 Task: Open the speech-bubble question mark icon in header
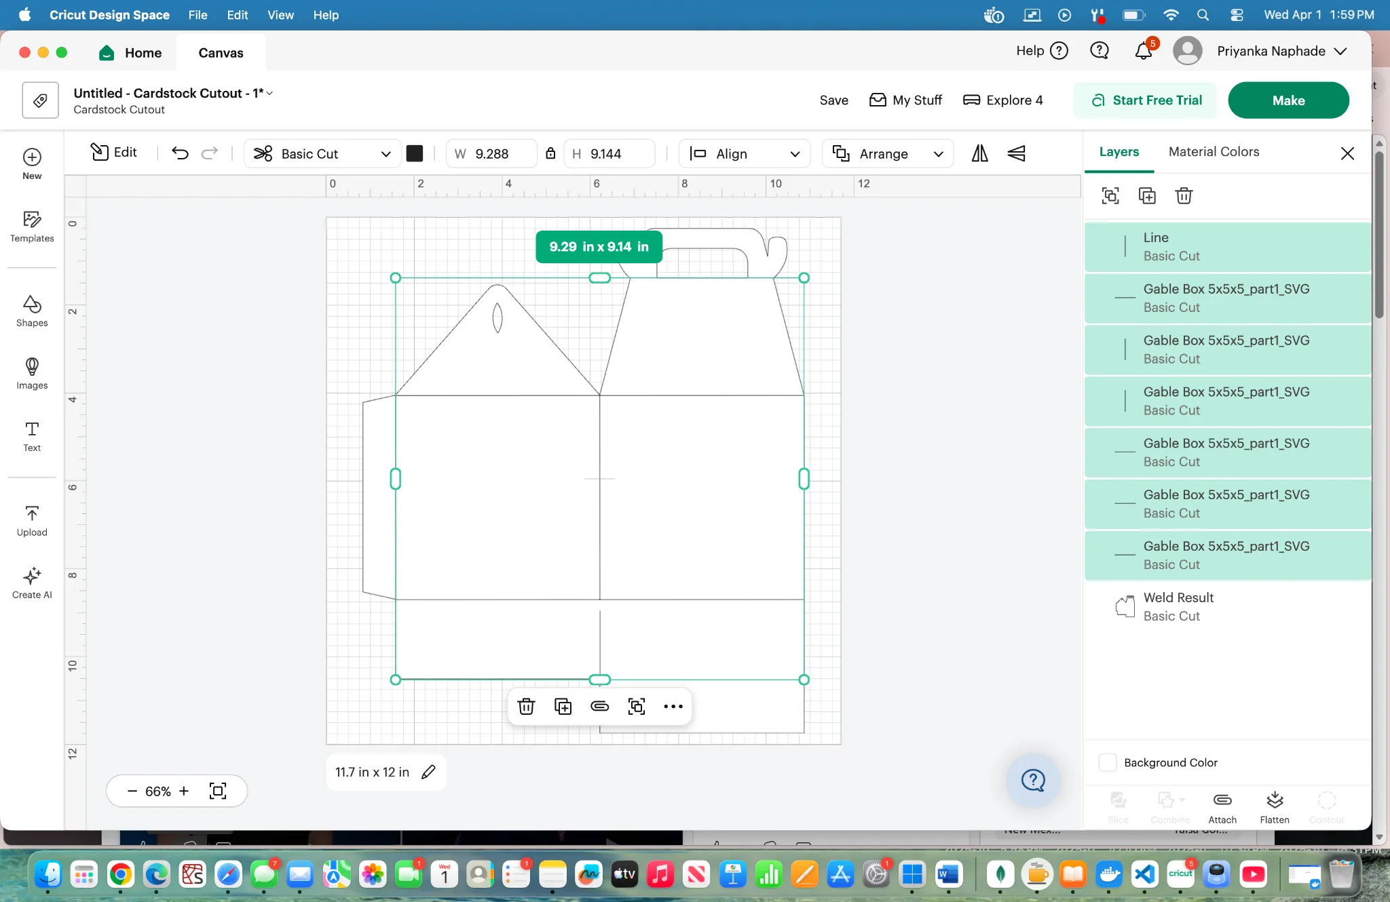pyautogui.click(x=1100, y=51)
